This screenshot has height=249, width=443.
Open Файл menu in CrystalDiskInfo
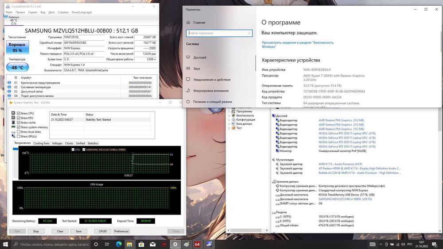click(9, 12)
